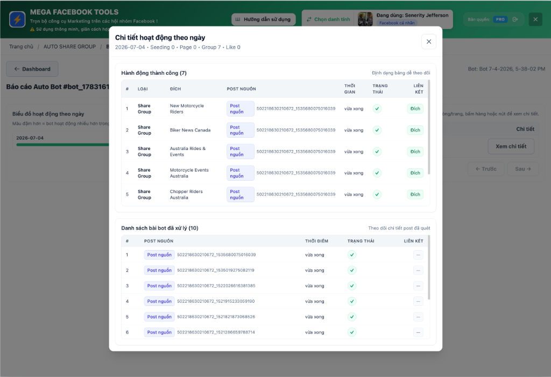Click success check icon for Australia Rides & Events
Viewport: 551px width, 377px height.
[377, 152]
